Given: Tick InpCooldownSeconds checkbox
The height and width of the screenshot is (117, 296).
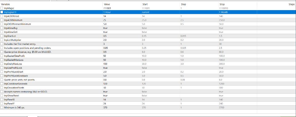Looking at the screenshot, I should [2, 84].
